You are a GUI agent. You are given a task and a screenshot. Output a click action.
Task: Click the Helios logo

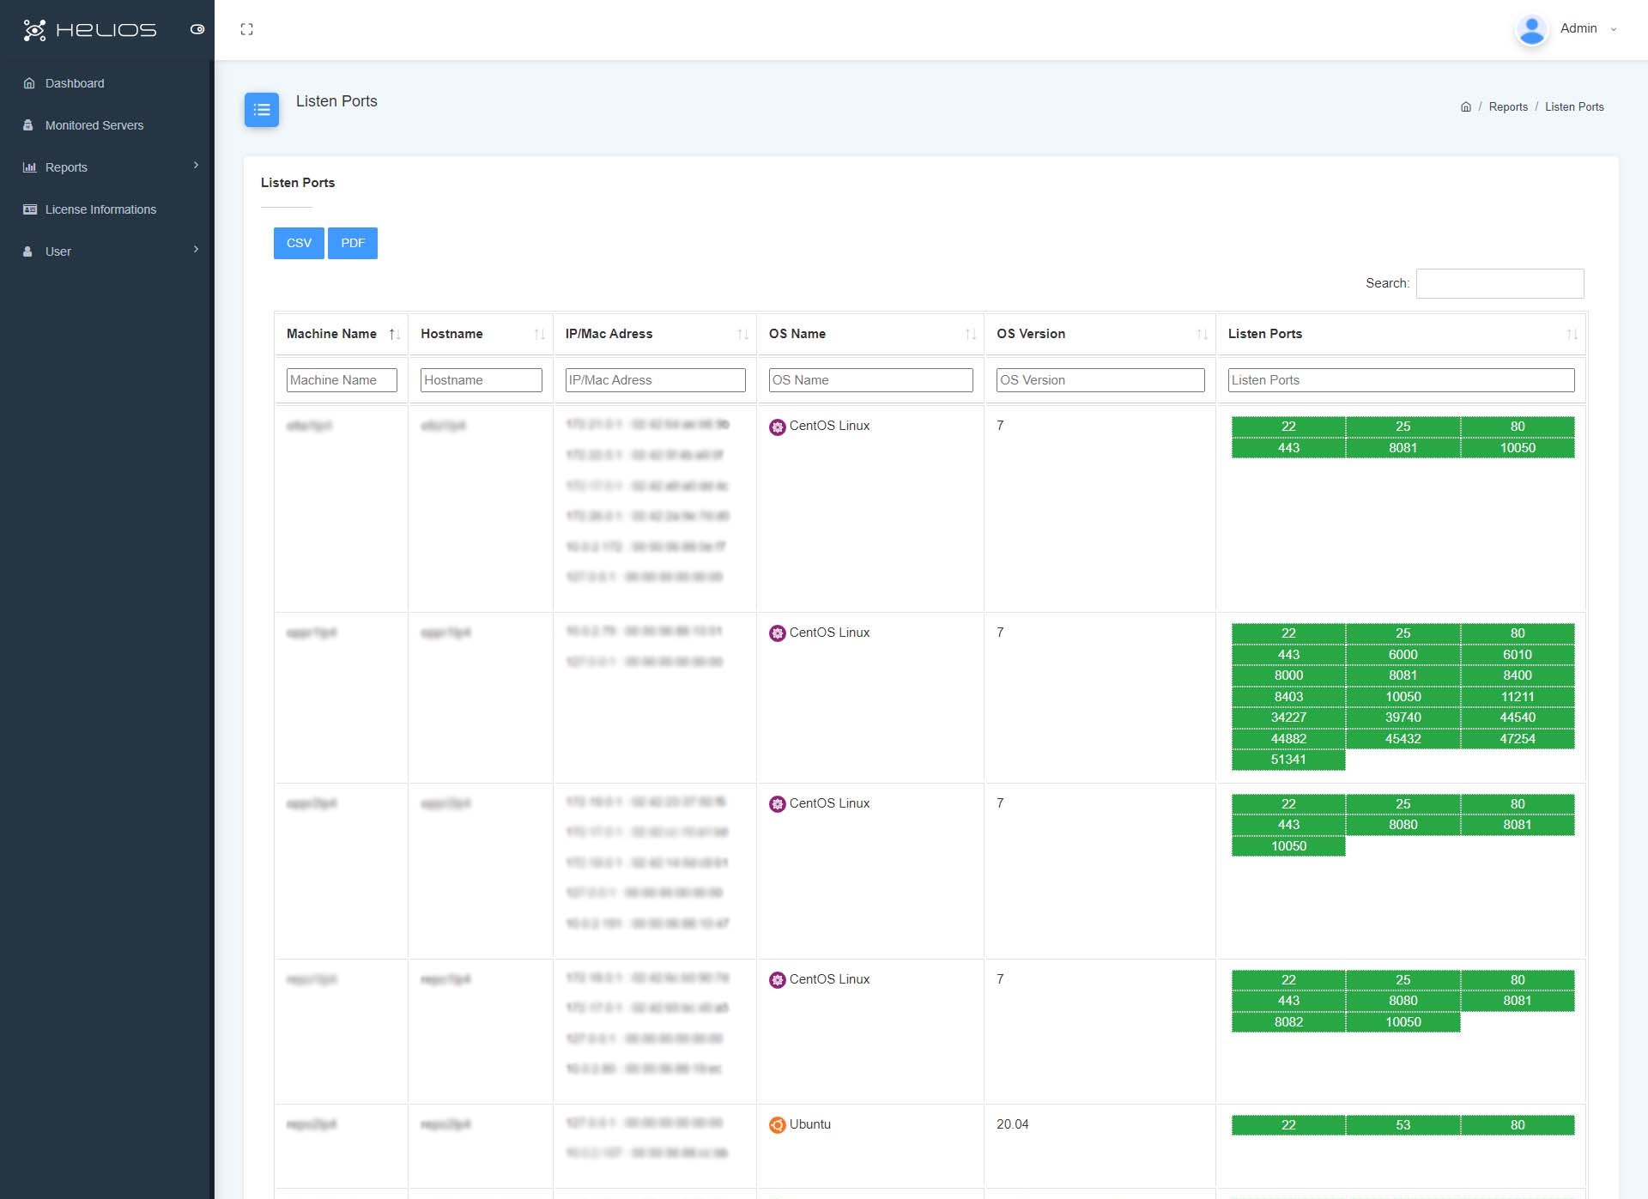[88, 29]
